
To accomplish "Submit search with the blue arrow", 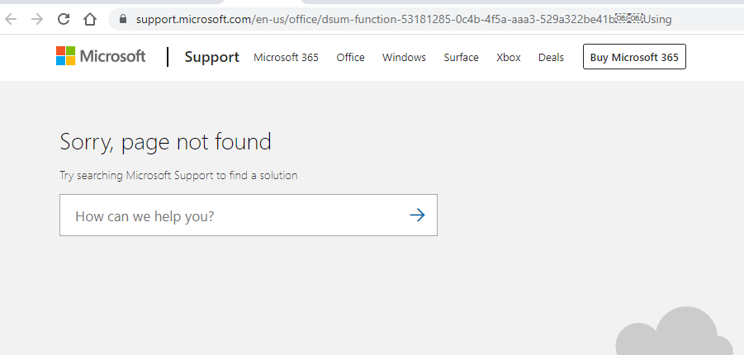I will tap(417, 215).
